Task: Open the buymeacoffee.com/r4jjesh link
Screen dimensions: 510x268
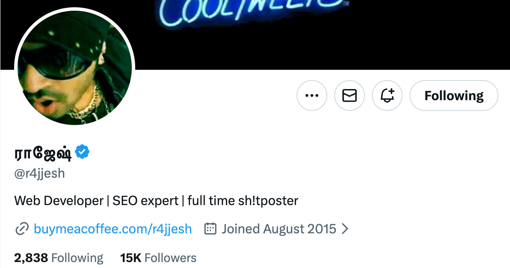Action: pos(113,229)
